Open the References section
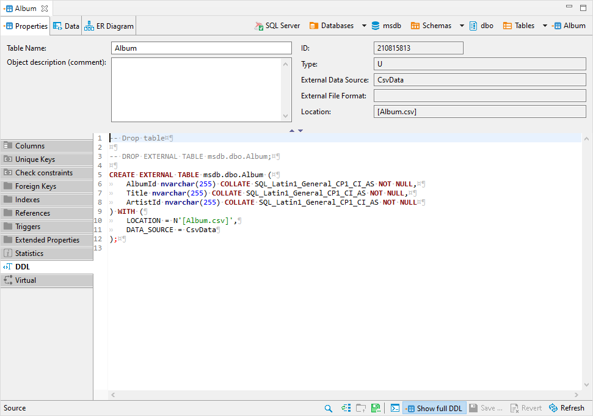The height and width of the screenshot is (416, 593). tap(47, 213)
